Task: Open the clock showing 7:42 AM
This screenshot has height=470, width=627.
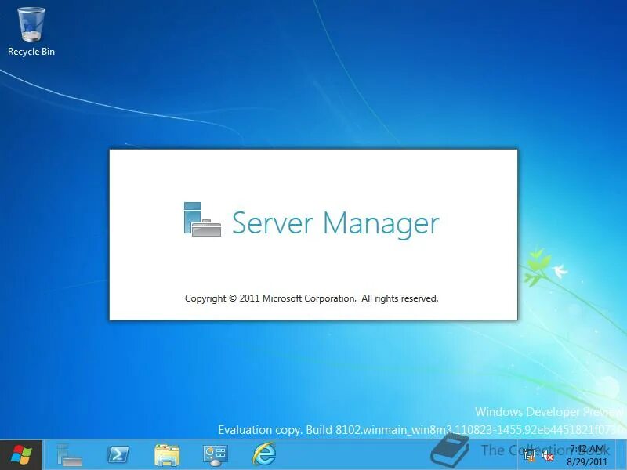Action: click(586, 449)
